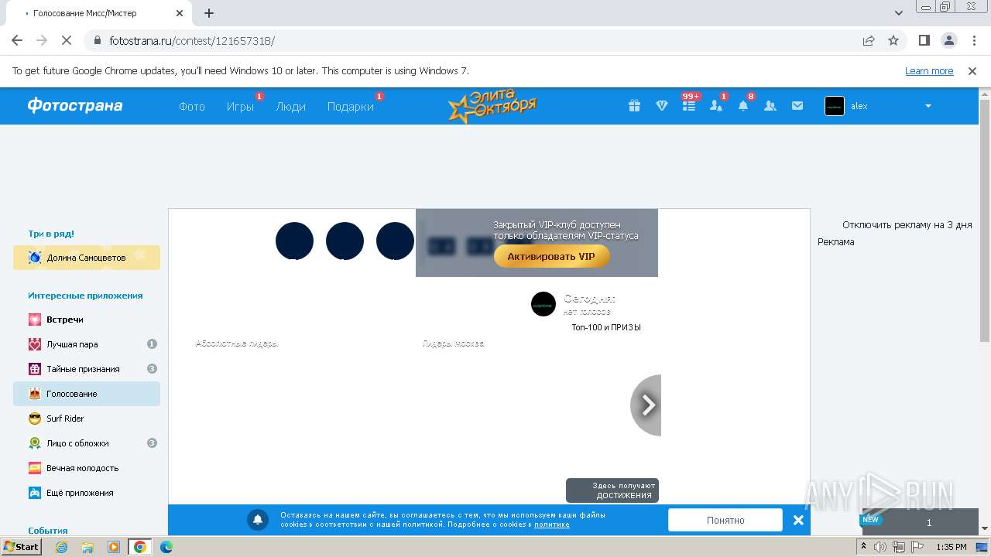This screenshot has width=991, height=557.
Task: Open the Фото menu
Action: click(x=192, y=107)
